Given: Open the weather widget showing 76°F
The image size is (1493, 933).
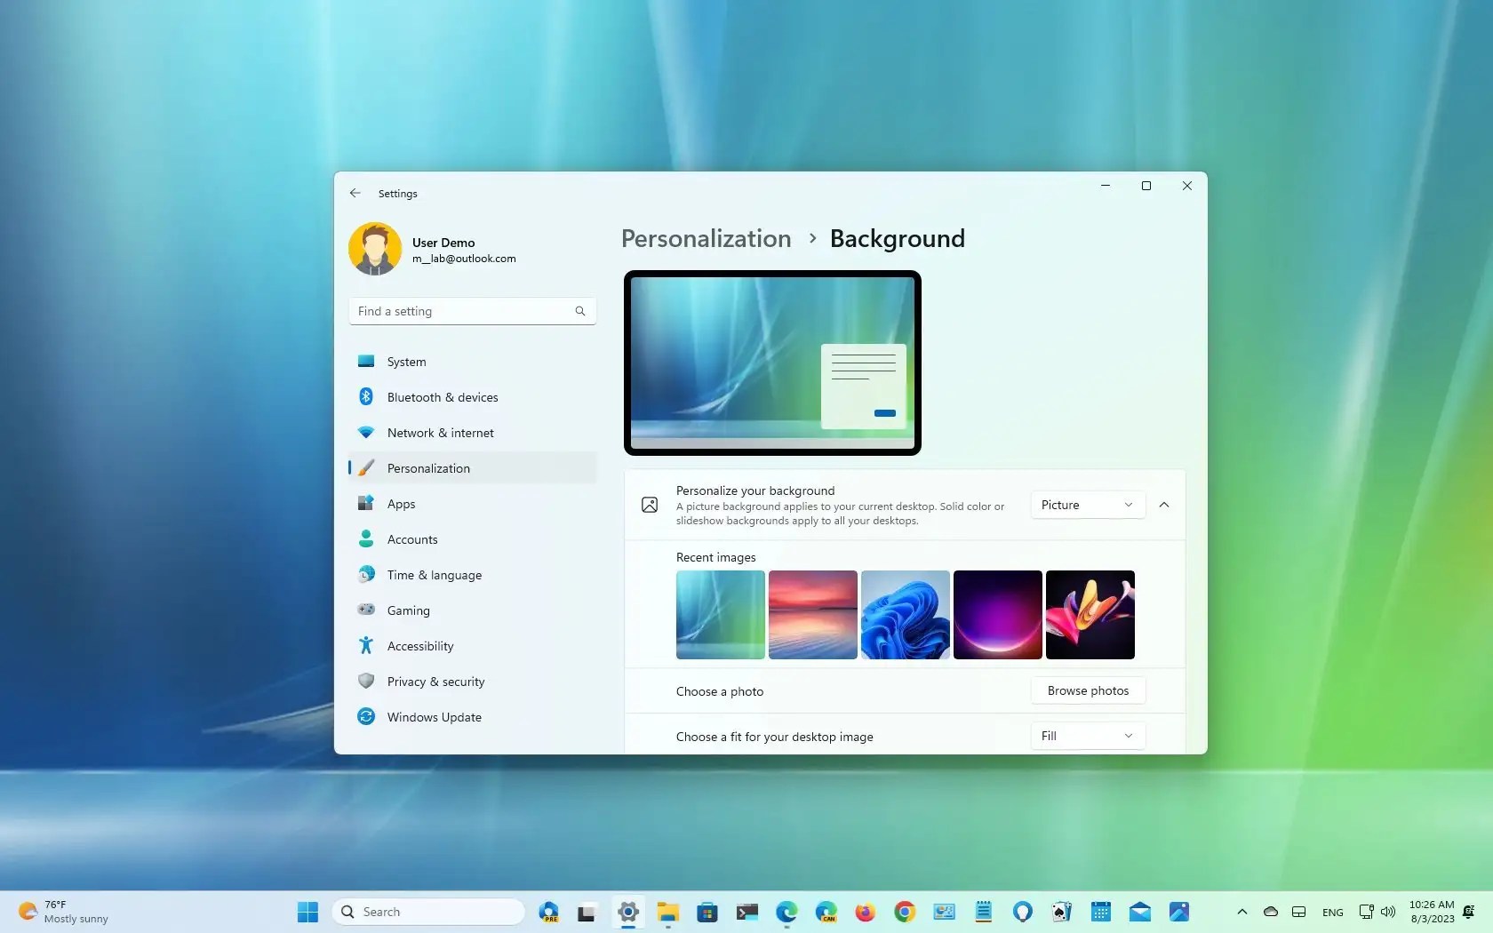Looking at the screenshot, I should pyautogui.click(x=64, y=912).
